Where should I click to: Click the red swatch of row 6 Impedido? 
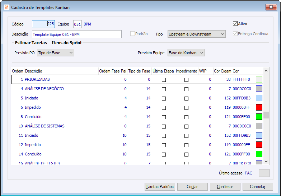[x=259, y=107]
